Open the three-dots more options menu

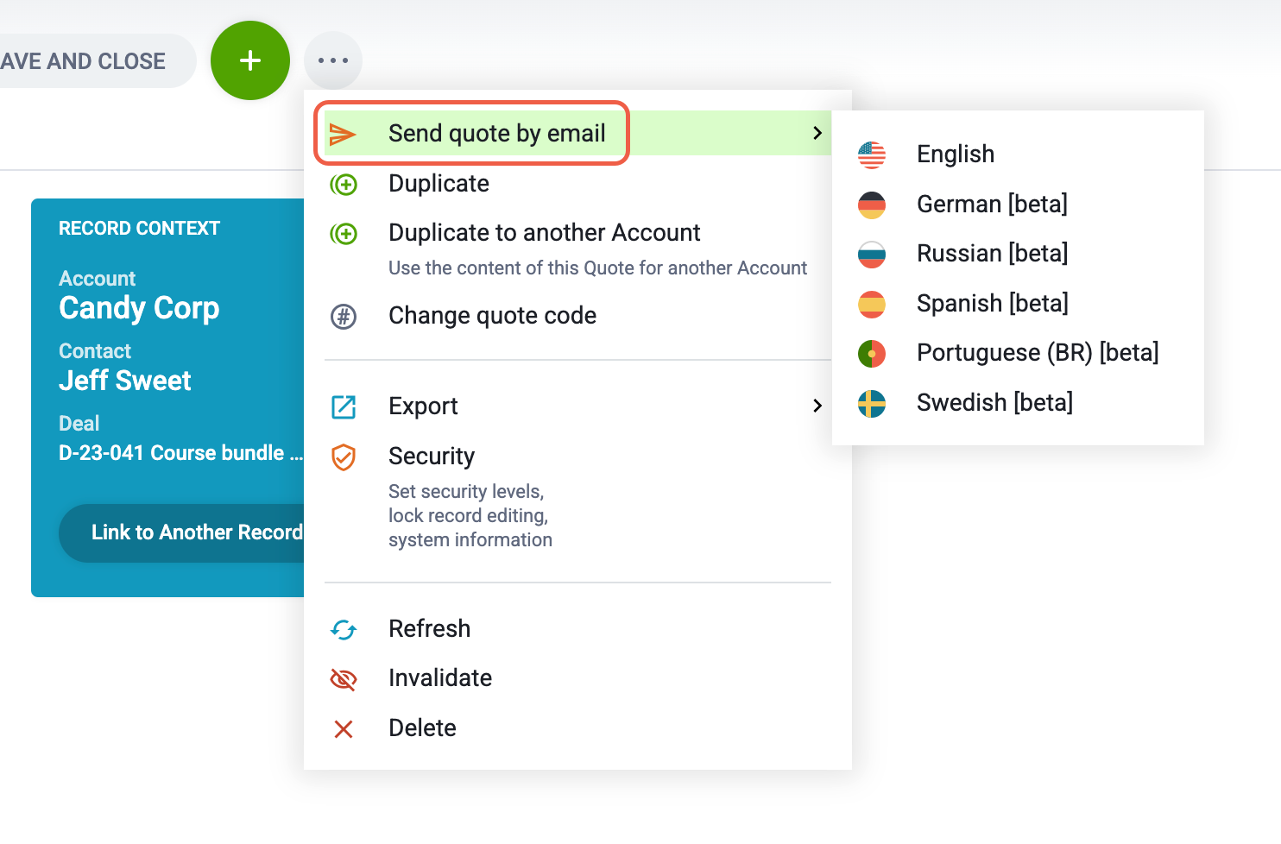pos(333,60)
